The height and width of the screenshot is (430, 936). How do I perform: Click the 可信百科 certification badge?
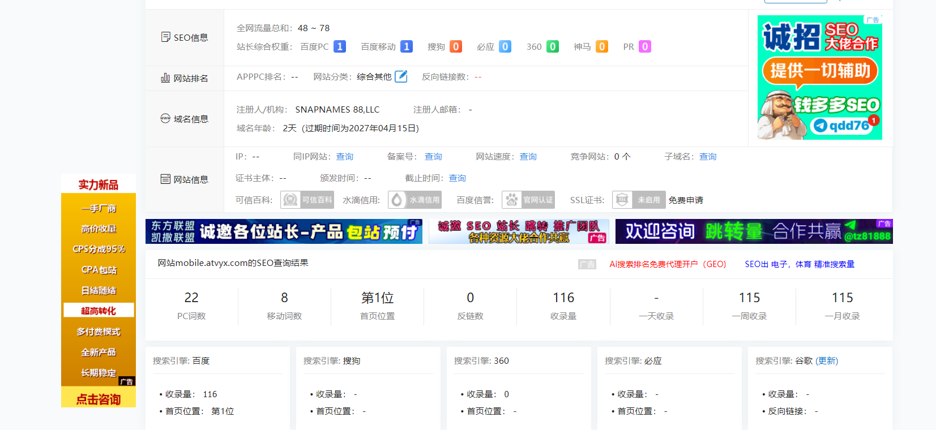307,200
